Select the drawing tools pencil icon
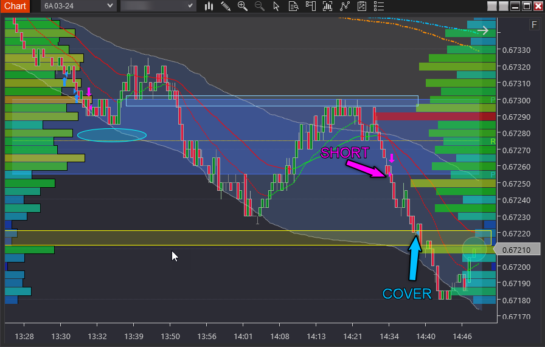Viewport: 545px width, 347px height. (226, 6)
